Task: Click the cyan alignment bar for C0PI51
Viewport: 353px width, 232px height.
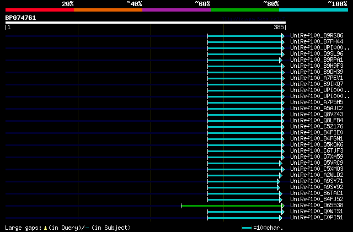Action: (244, 218)
